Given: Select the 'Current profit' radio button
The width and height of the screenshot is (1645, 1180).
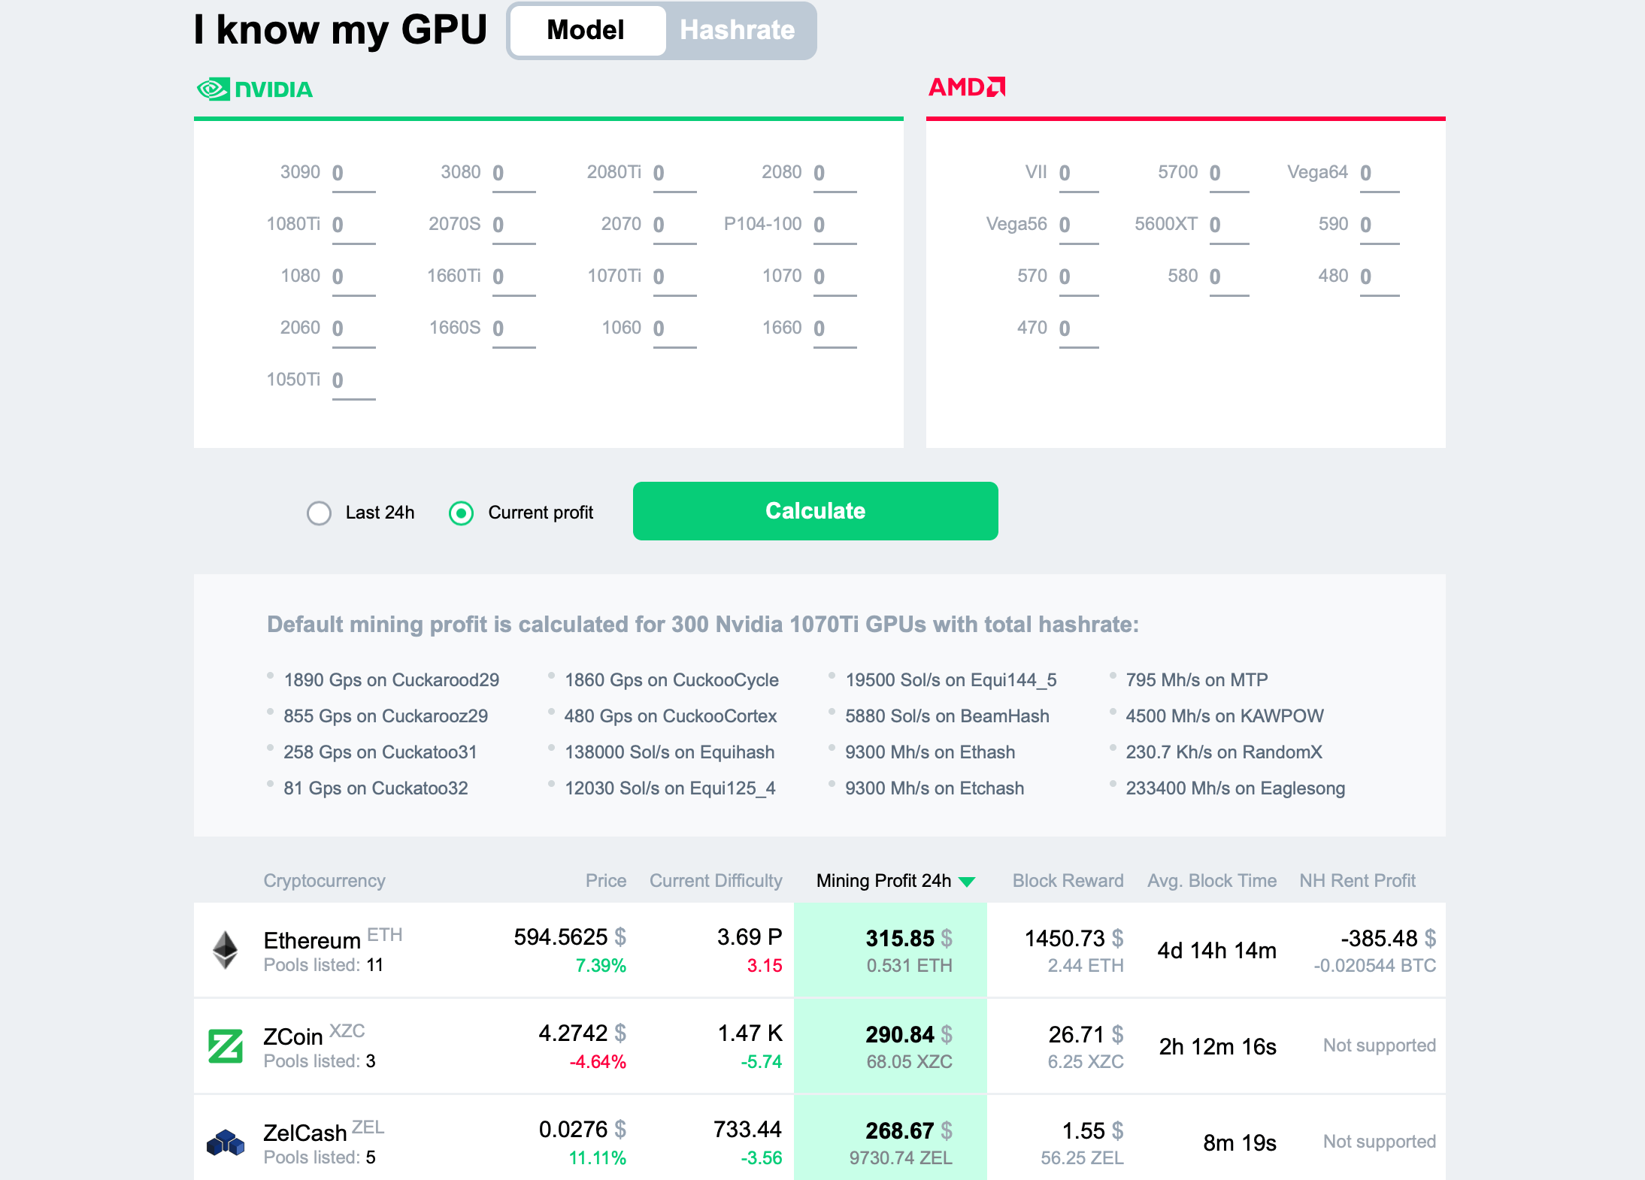Looking at the screenshot, I should click(x=462, y=512).
